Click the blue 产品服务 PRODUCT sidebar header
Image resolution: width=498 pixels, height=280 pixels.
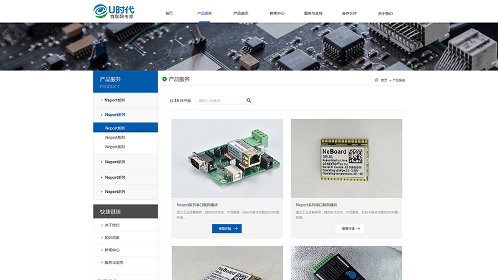[126, 82]
